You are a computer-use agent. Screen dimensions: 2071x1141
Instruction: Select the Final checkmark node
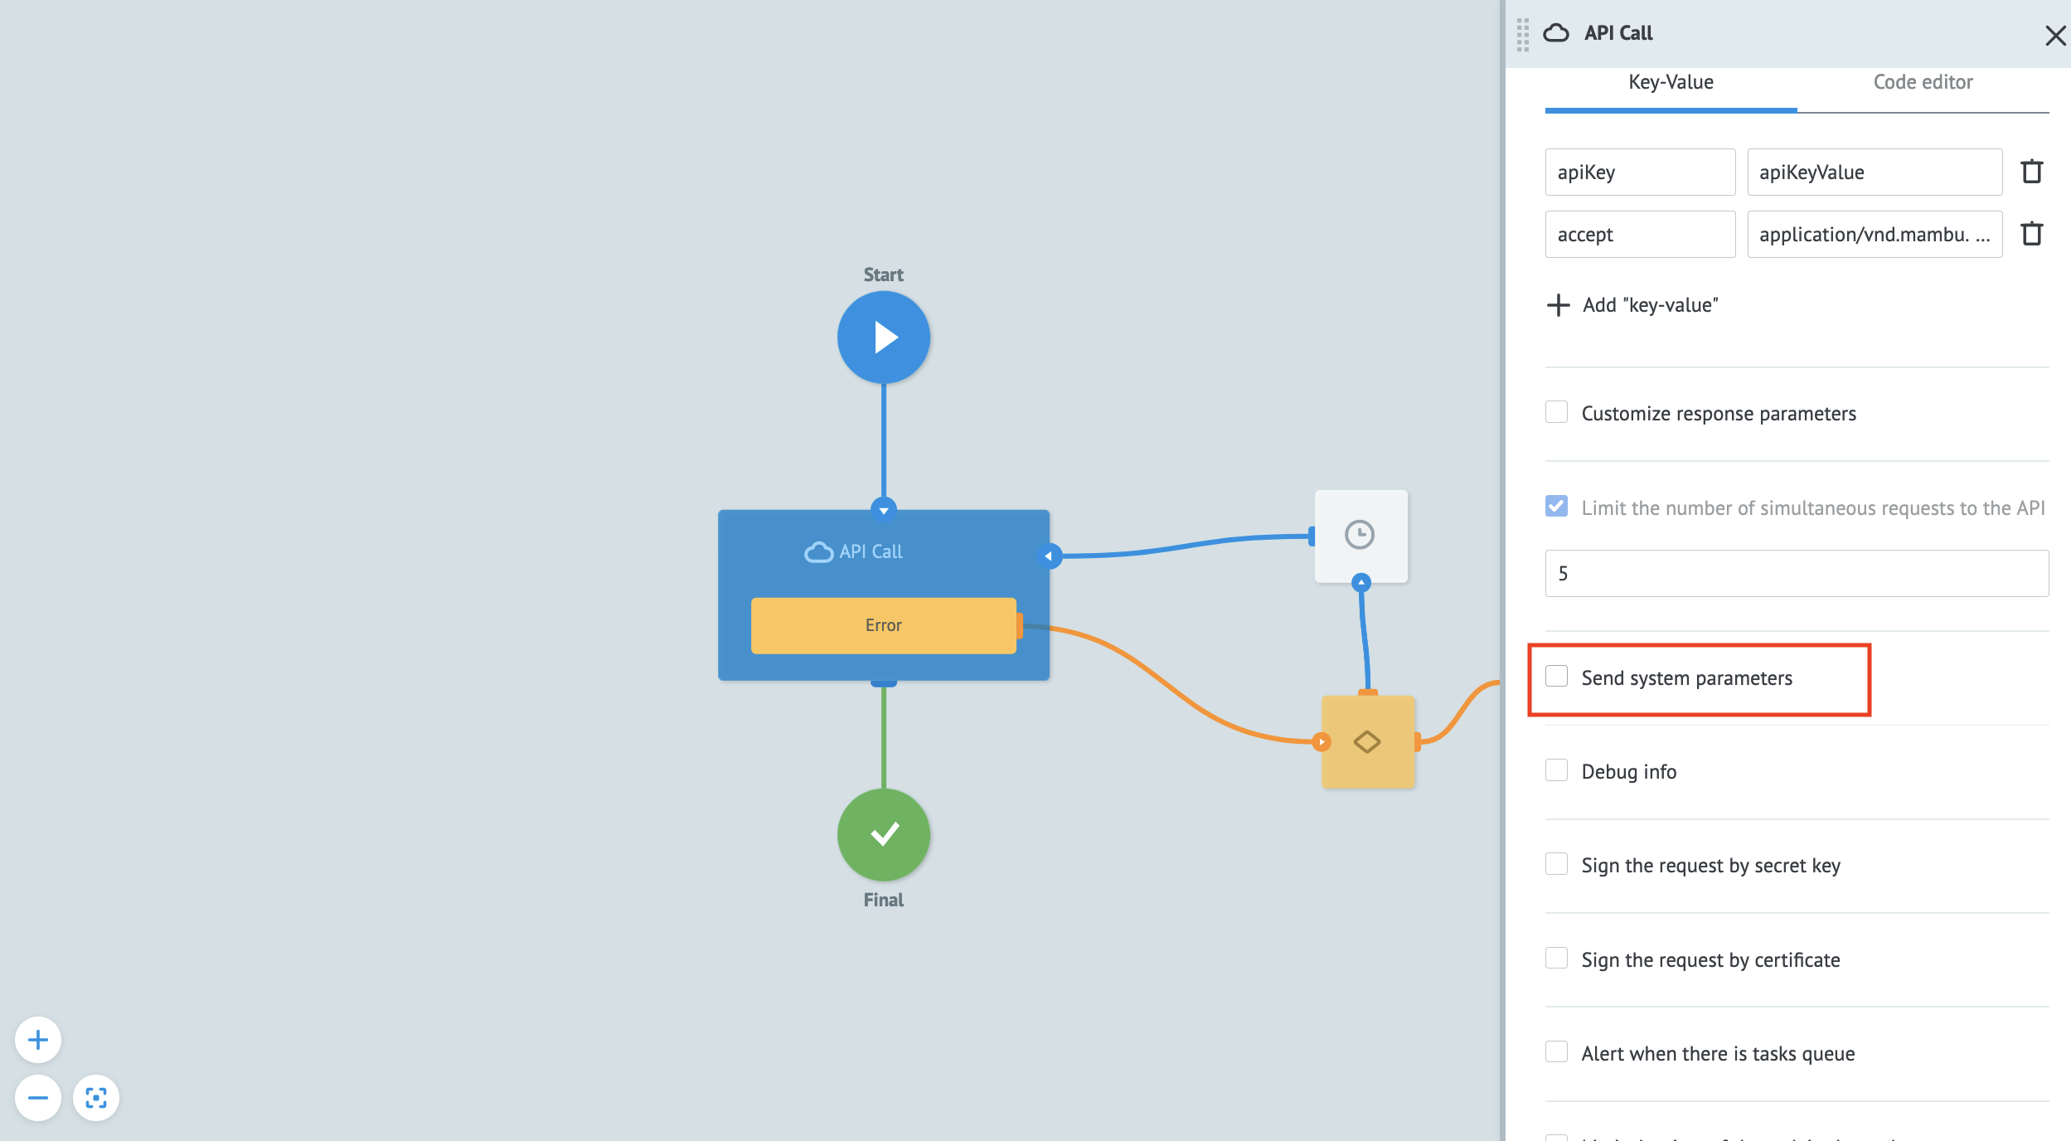[883, 835]
